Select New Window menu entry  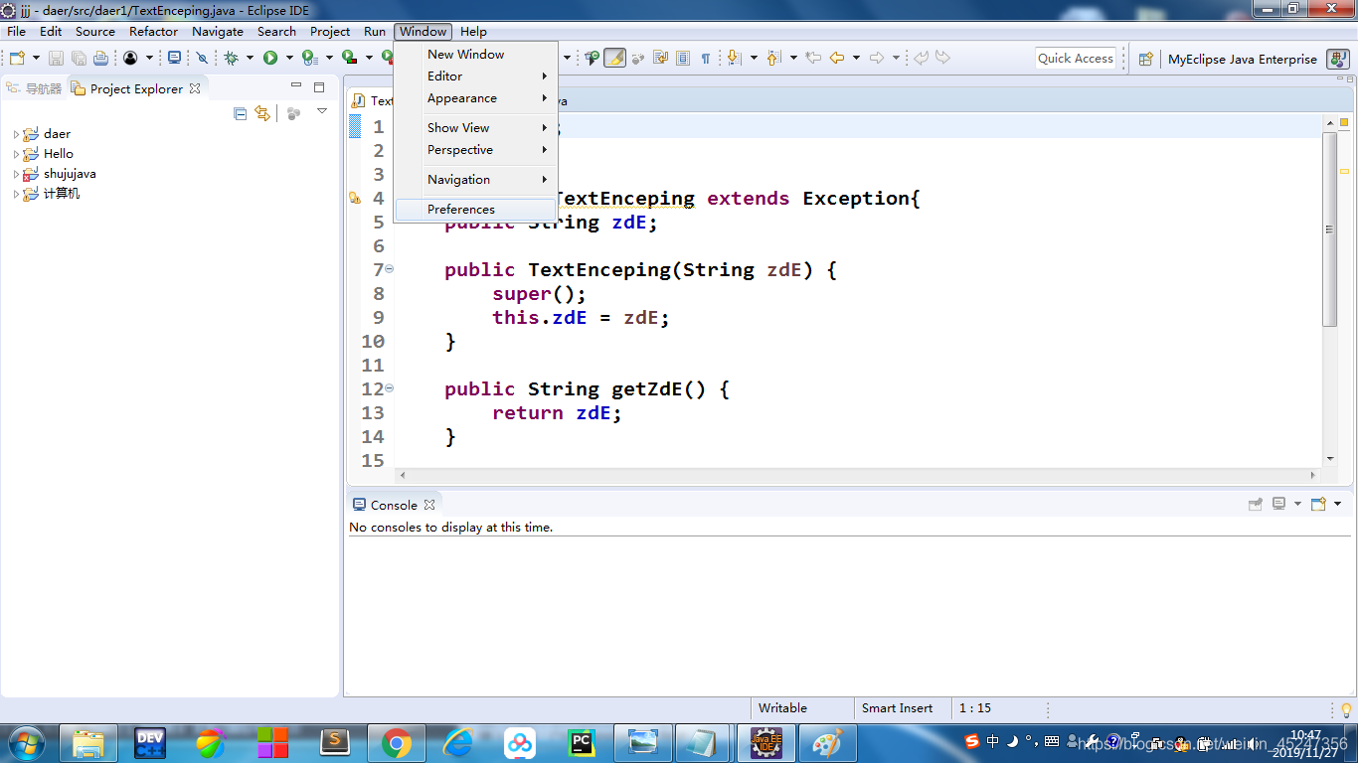coord(475,55)
